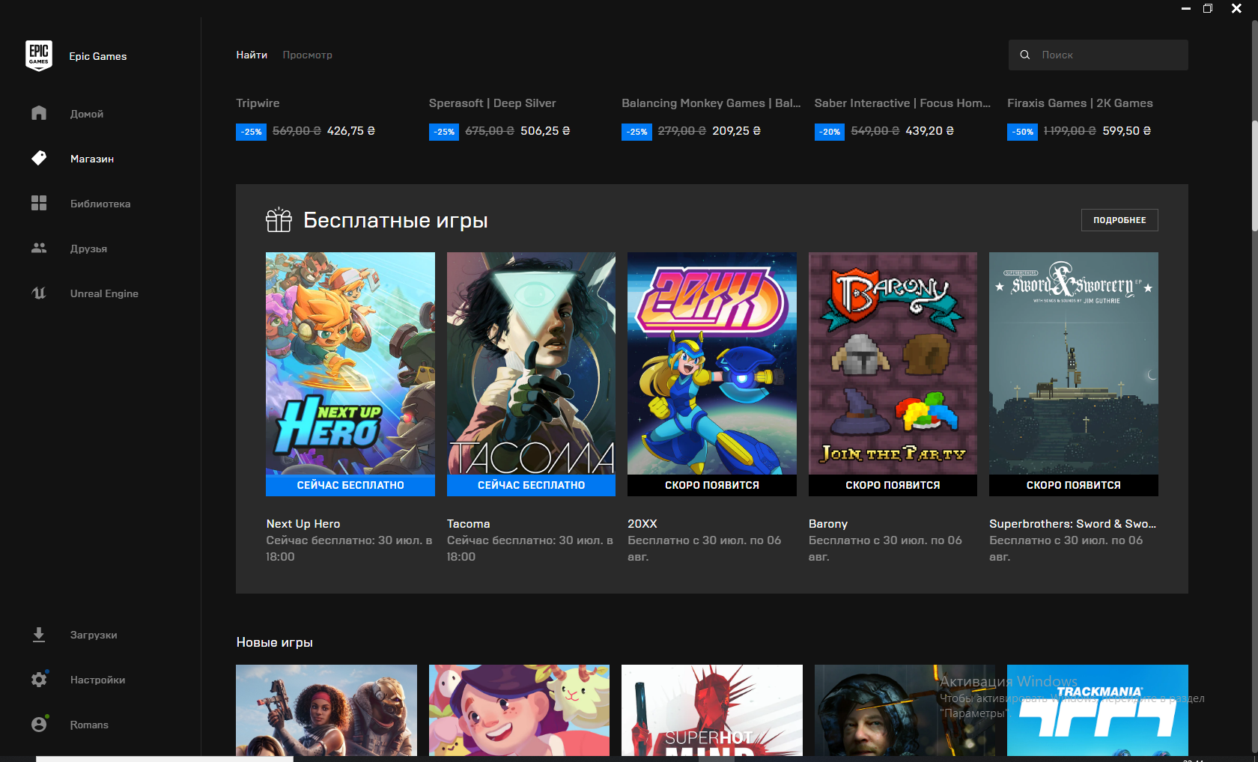Click the Tacoma title text
Viewport: 1258px width, 762px height.
click(x=469, y=524)
